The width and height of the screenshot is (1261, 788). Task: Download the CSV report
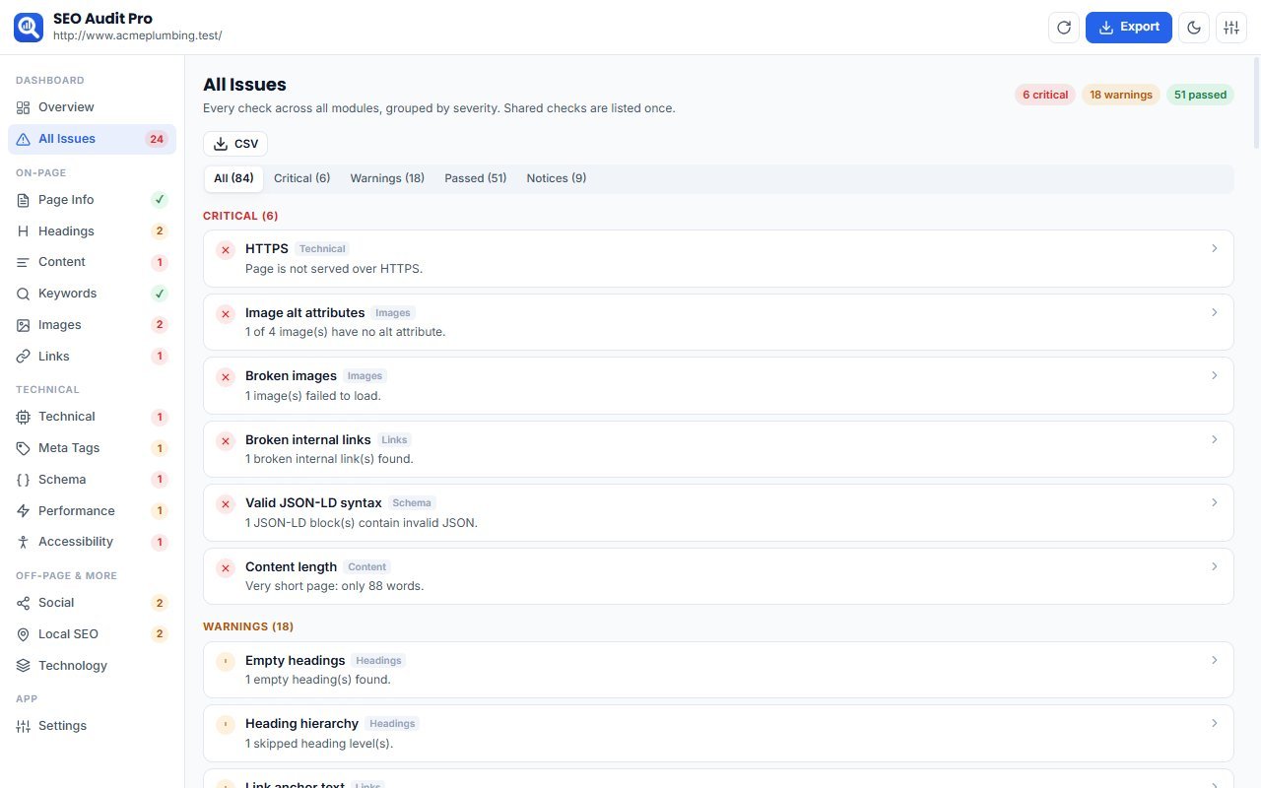click(x=235, y=144)
